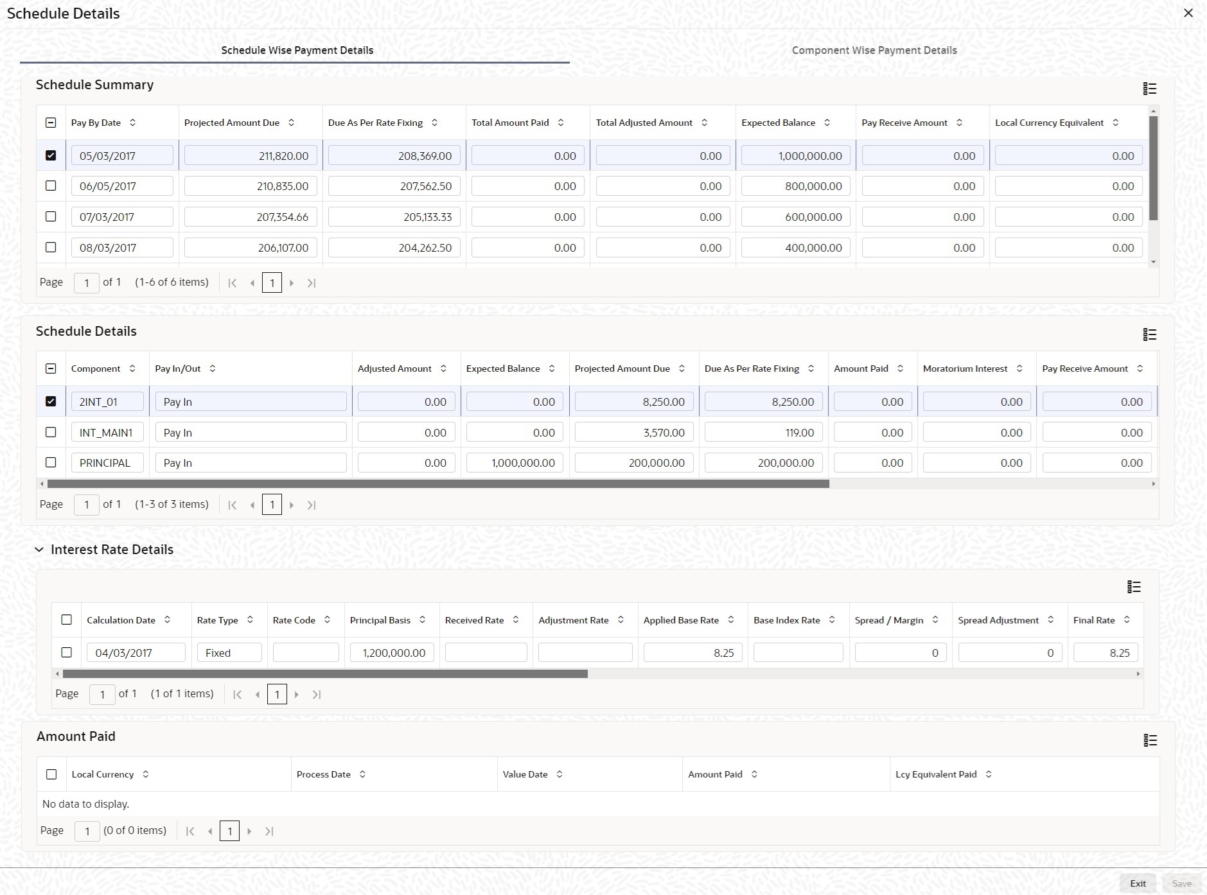Viewport: 1207px width, 895px height.
Task: Sort interest rates by Rate Code
Action: pyautogui.click(x=327, y=620)
